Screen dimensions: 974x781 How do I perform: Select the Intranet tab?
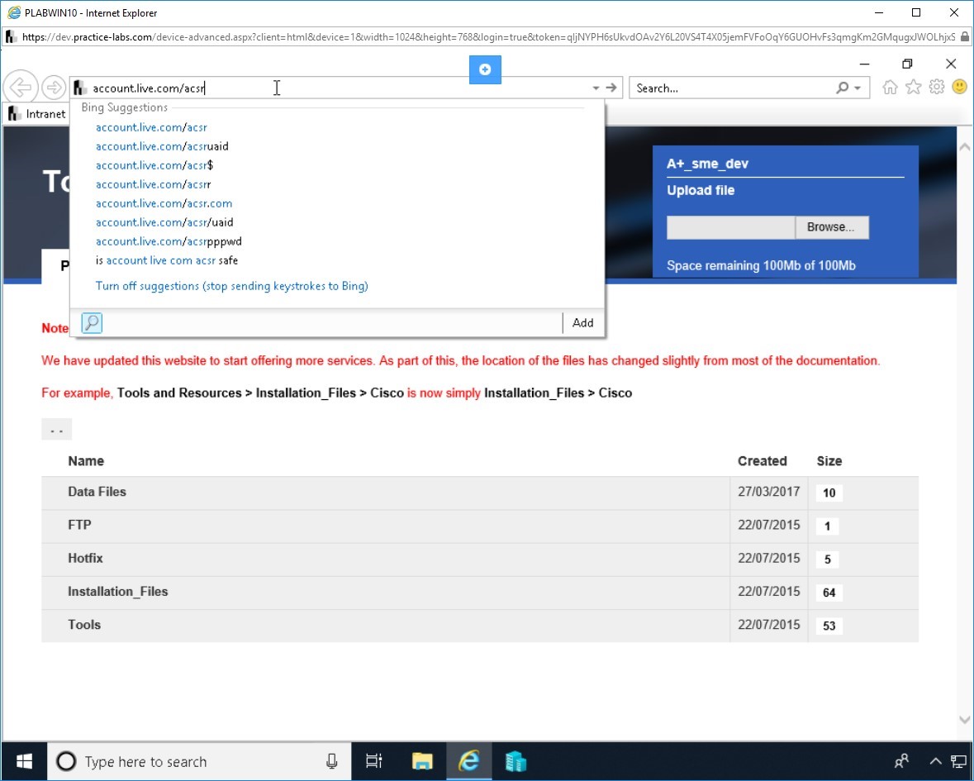[x=37, y=114]
